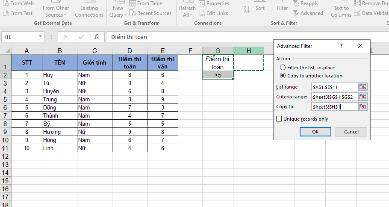Screen dimensions: 389x207
Task: Select the row 5 header
Action: pyautogui.click(x=6, y=100)
